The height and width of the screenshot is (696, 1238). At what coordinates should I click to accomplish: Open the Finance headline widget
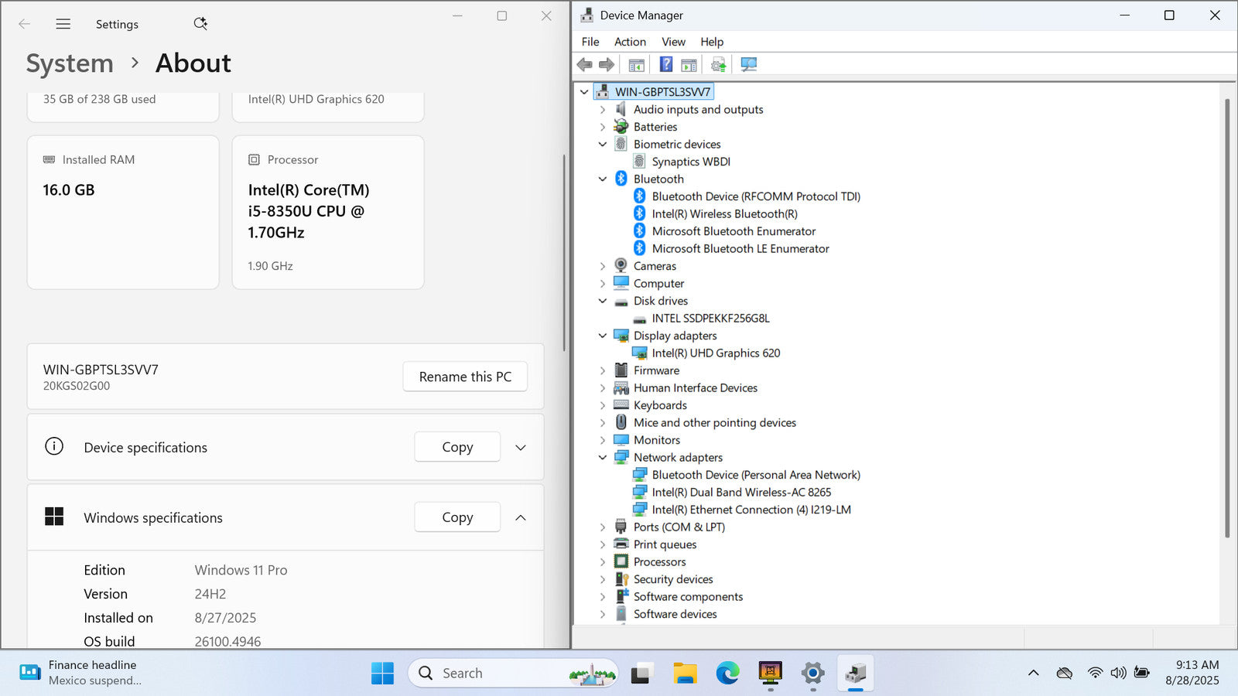click(x=80, y=673)
